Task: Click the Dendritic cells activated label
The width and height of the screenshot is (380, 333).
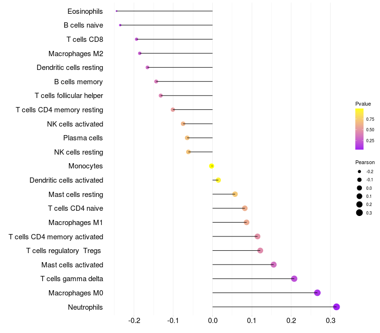Action: point(66,180)
